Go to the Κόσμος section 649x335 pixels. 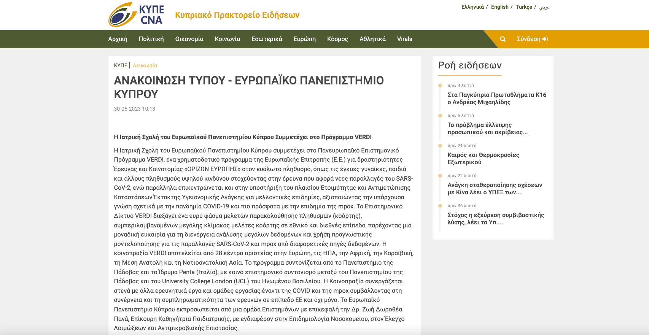pyautogui.click(x=337, y=39)
